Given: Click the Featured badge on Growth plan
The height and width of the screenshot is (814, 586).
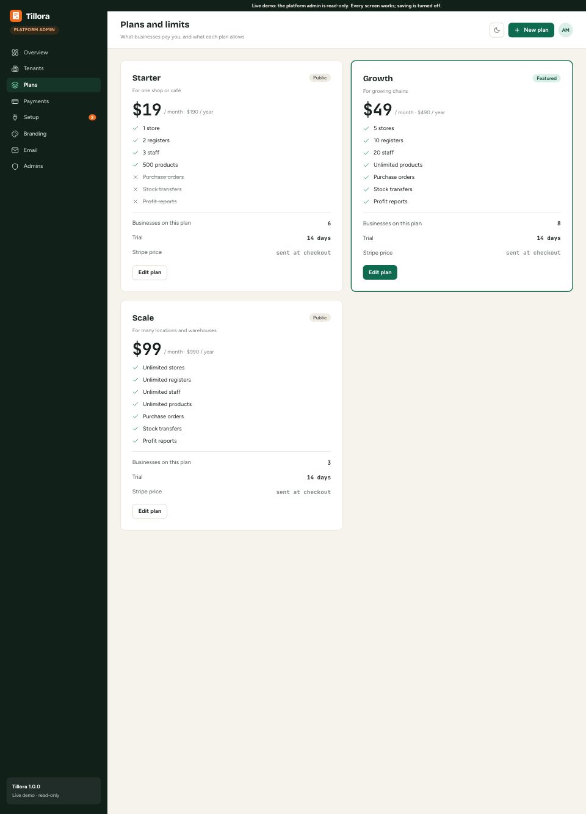Looking at the screenshot, I should coord(546,78).
